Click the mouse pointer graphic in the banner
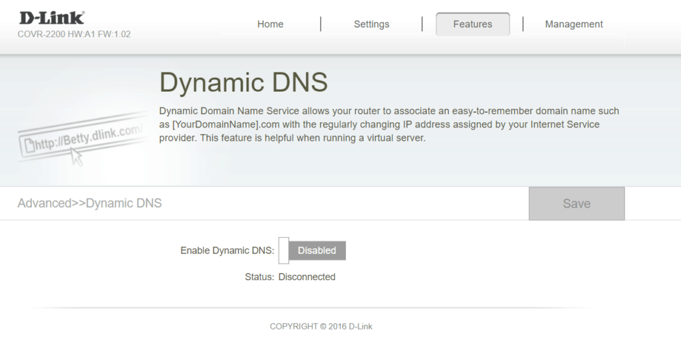This screenshot has width=681, height=340. (x=77, y=157)
